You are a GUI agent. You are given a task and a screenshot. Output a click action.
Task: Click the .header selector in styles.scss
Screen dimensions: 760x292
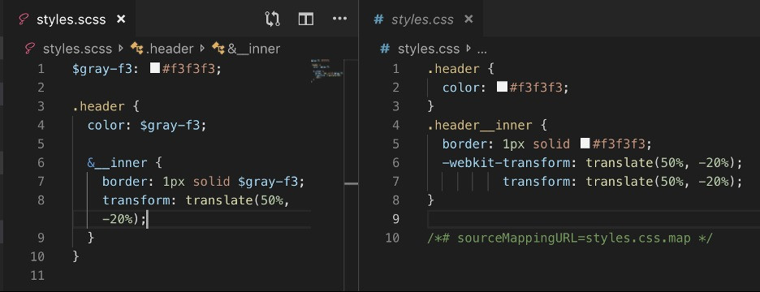98,106
